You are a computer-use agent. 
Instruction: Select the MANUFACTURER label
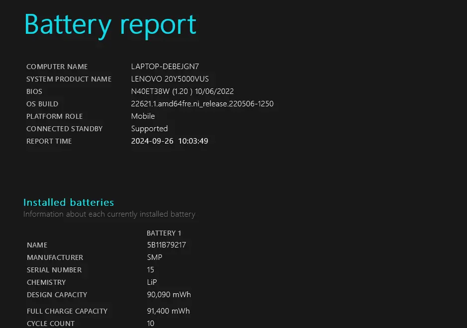point(55,258)
